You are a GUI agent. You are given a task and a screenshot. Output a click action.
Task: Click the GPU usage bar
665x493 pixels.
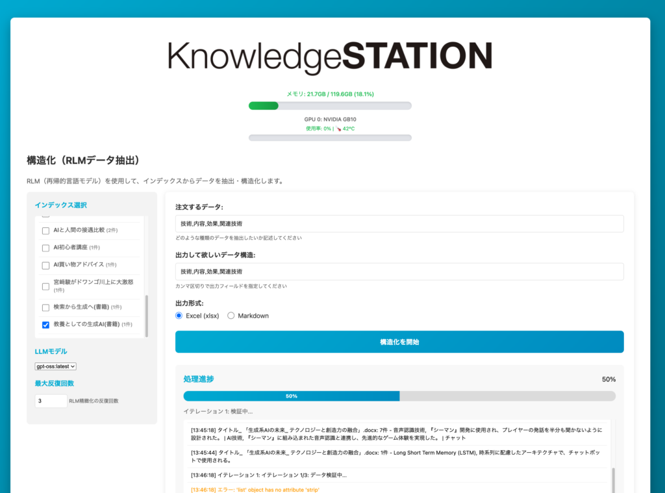330,138
